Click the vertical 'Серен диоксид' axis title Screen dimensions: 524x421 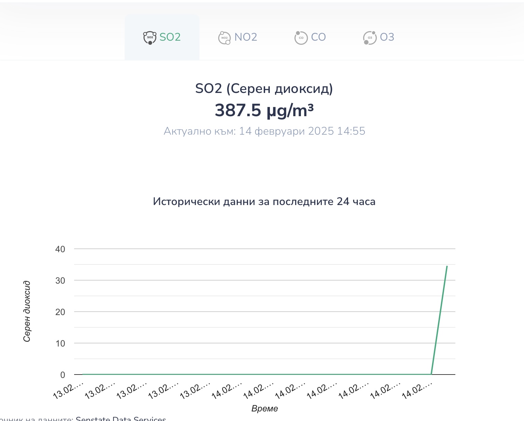coord(27,311)
